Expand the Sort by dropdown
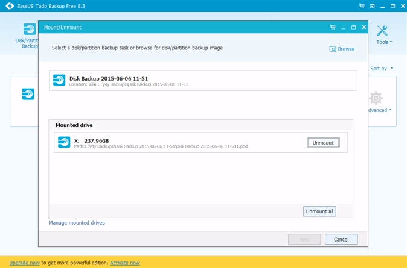 (x=381, y=69)
